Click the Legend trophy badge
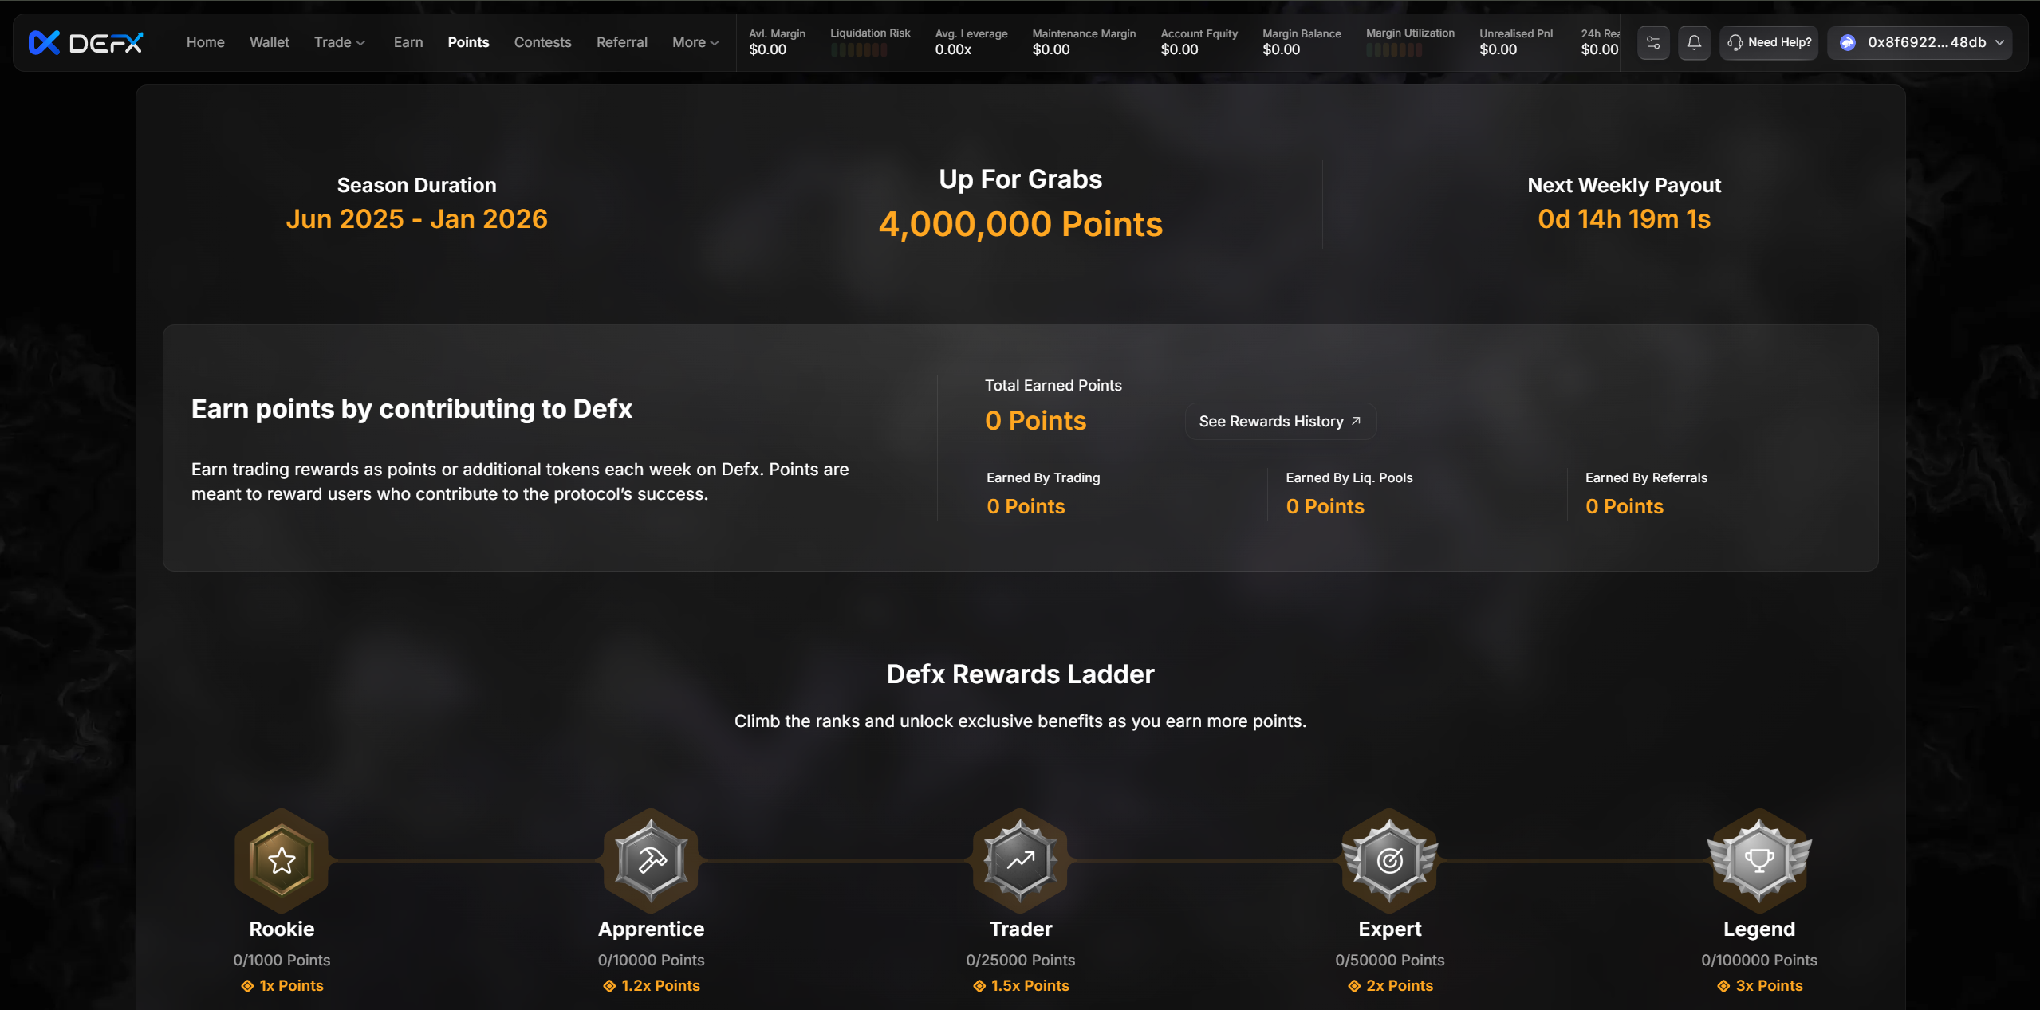The height and width of the screenshot is (1010, 2040). tap(1759, 860)
